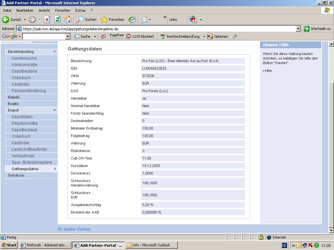
Task: Click Google Suche button
Action: click(x=83, y=36)
